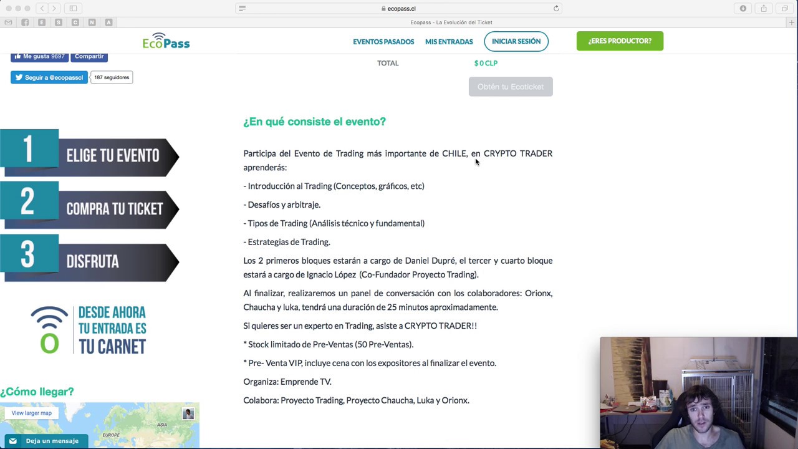Screen dimensions: 798x449
Task: Open the pinned tab labeled N
Action: point(92,22)
